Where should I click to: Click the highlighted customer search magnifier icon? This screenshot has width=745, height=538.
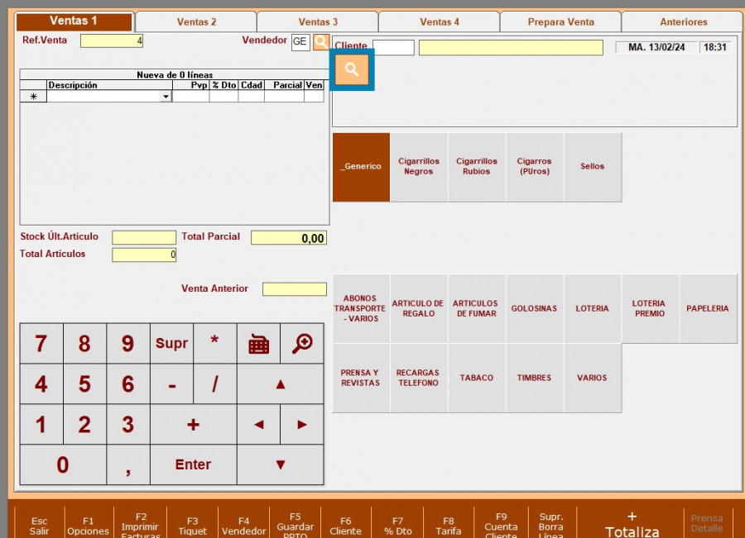pos(352,70)
